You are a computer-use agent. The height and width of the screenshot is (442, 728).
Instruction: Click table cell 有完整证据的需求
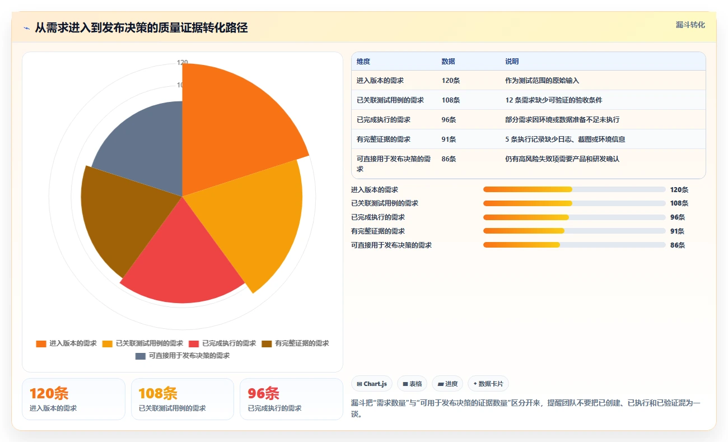click(x=384, y=139)
